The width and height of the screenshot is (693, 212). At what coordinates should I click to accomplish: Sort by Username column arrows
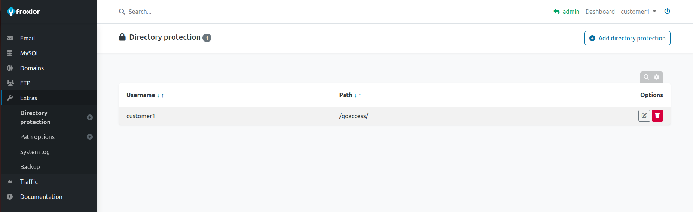coord(160,95)
